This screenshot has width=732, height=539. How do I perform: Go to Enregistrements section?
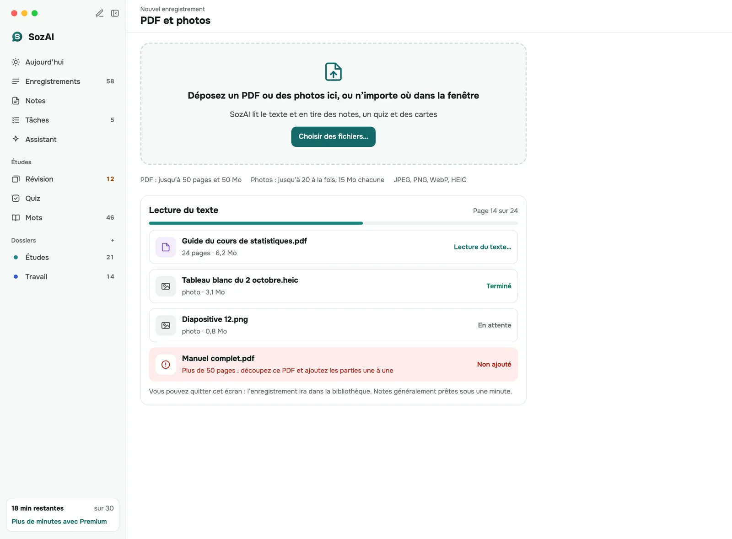pyautogui.click(x=63, y=81)
